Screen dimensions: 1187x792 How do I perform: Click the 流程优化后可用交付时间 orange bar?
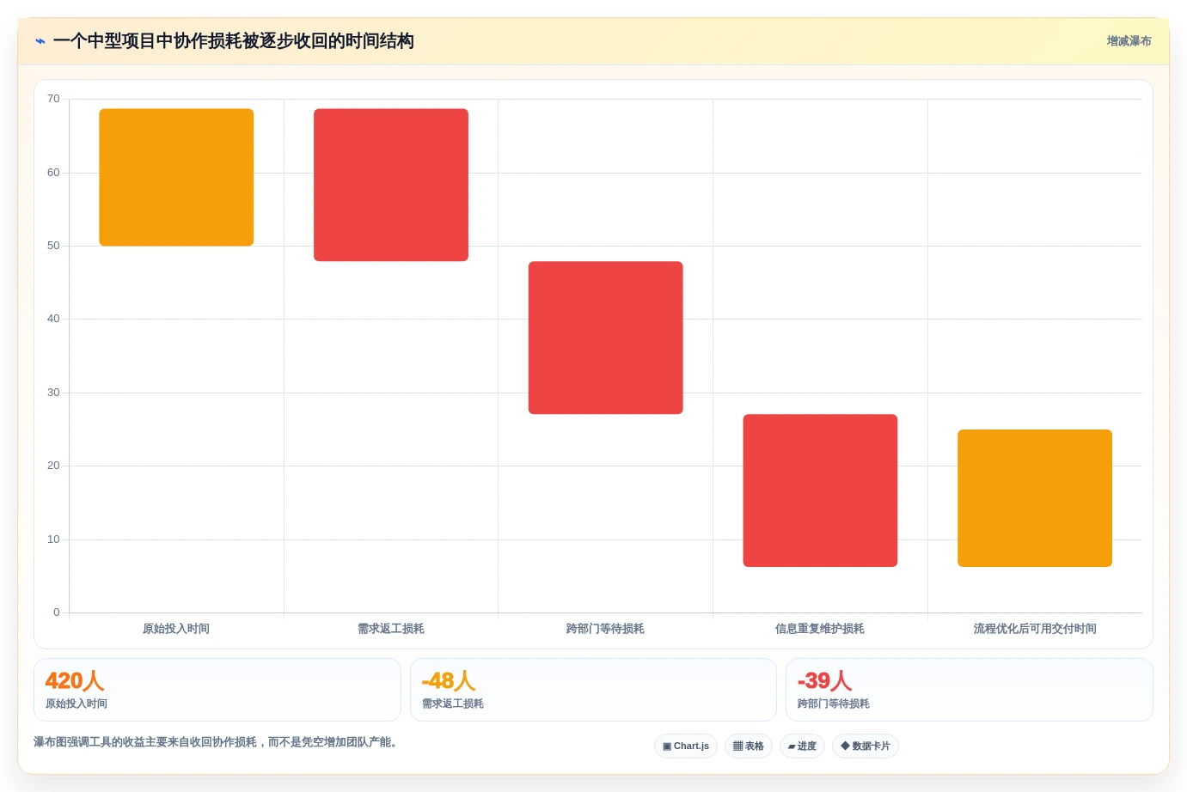click(1035, 498)
